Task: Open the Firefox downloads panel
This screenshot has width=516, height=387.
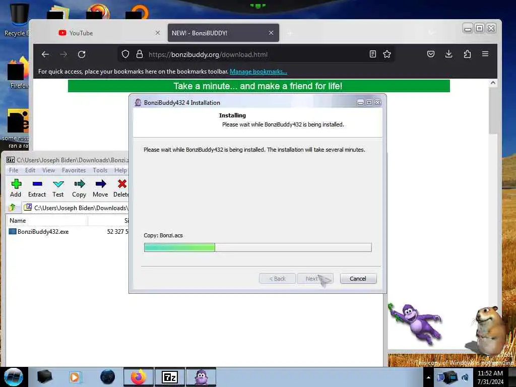Action: coord(448,53)
